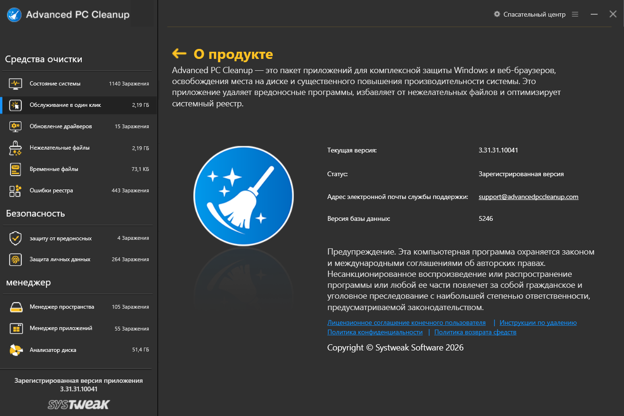
Task: Open the Ошибки реестра icon
Action: pos(16,190)
